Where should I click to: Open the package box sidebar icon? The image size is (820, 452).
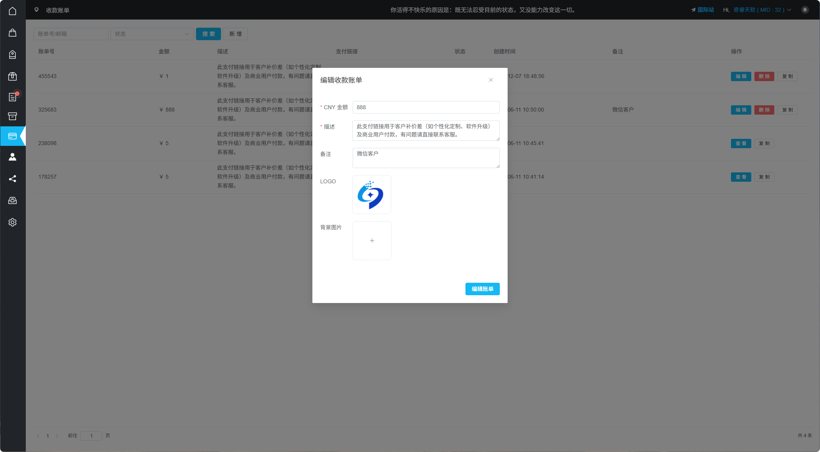point(12,76)
